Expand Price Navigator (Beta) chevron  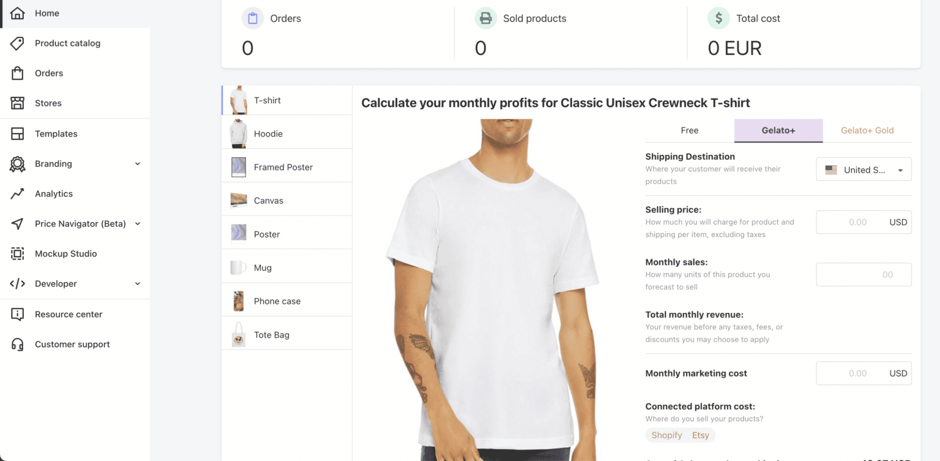[138, 223]
